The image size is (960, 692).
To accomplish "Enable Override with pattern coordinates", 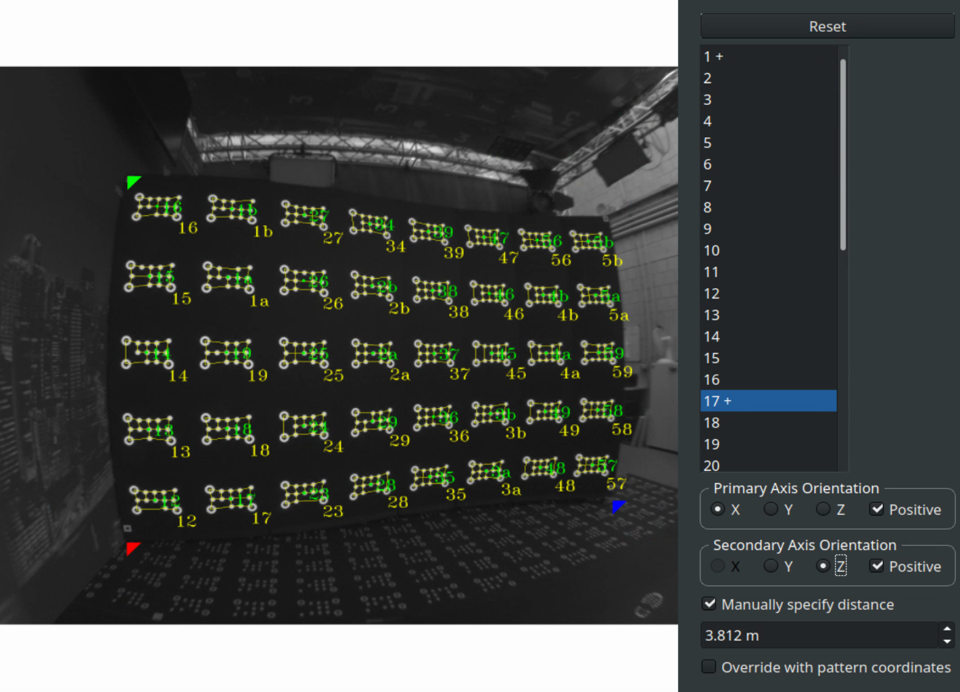I will click(x=709, y=667).
